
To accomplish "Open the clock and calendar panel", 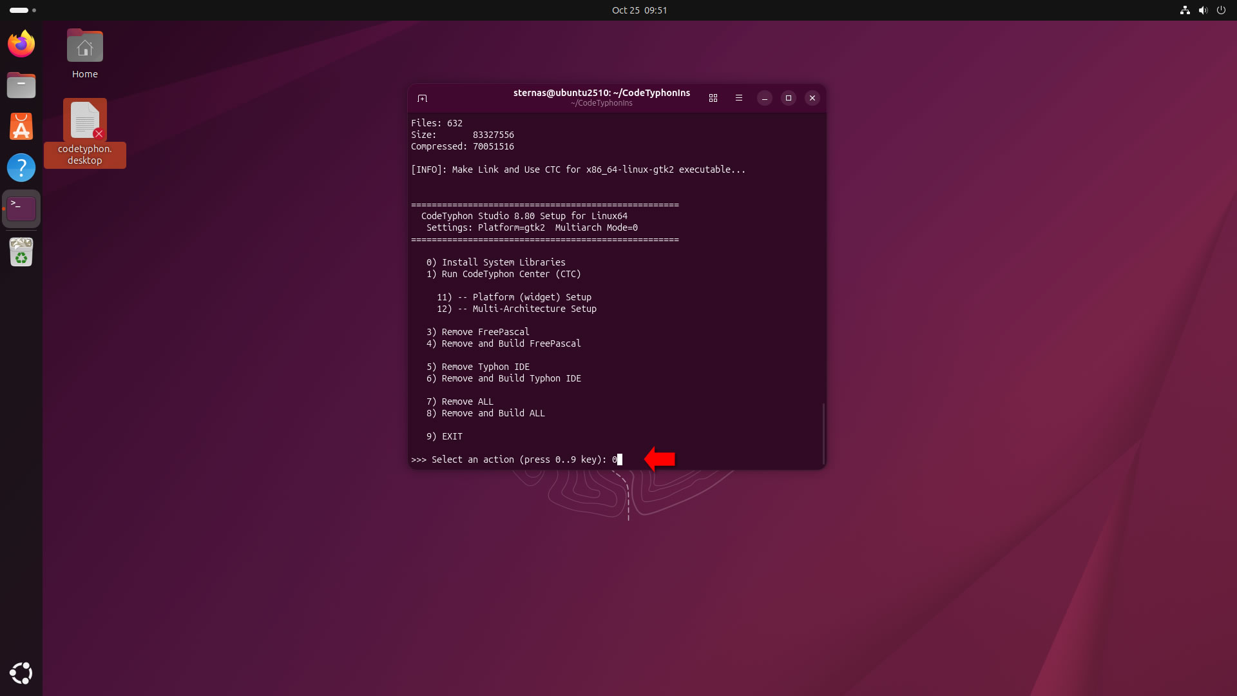I will [639, 10].
